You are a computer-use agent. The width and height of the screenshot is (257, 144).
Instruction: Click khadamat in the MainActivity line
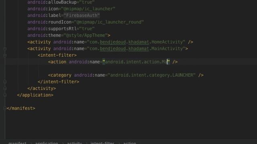pyautogui.click(x=139, y=49)
